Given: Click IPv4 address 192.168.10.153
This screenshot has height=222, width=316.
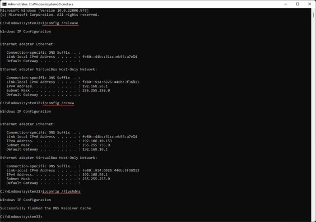Looking at the screenshot, I should click(97, 141).
